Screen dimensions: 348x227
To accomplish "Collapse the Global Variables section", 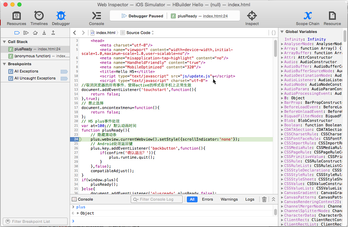I will (x=282, y=32).
